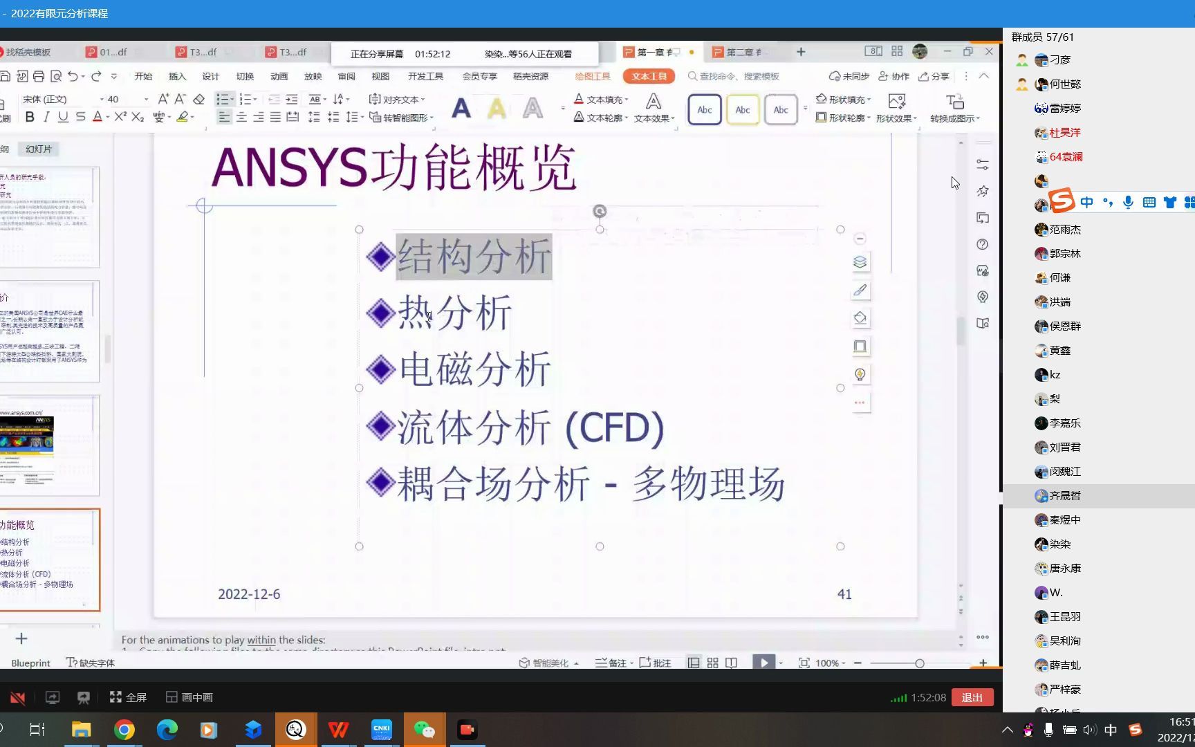This screenshot has height=747, width=1195.
Task: Decrease the font size
Action: (x=180, y=99)
